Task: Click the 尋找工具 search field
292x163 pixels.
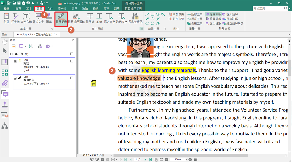Action: (x=267, y=9)
